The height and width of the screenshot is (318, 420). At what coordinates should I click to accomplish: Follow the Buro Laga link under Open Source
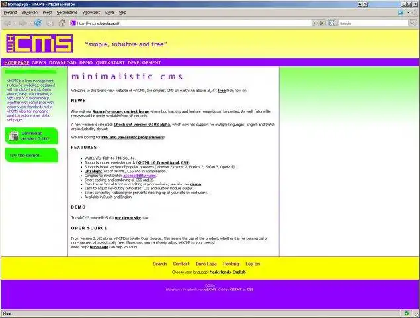click(99, 247)
